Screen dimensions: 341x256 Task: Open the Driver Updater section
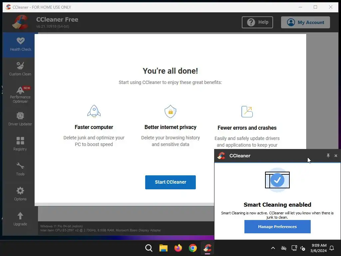[x=20, y=119]
